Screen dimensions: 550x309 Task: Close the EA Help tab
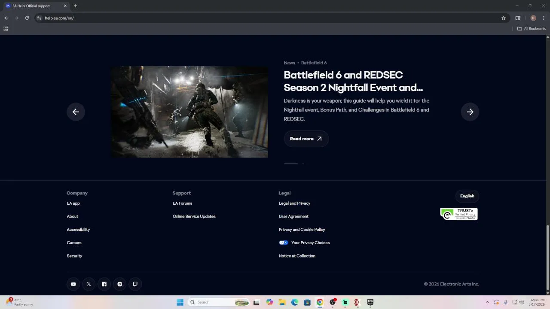tap(65, 6)
